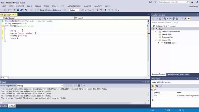Viewport: 199px width, 112px height.
Task: Open Local Windows Debugger dropdown arrow
Action: tap(62, 10)
